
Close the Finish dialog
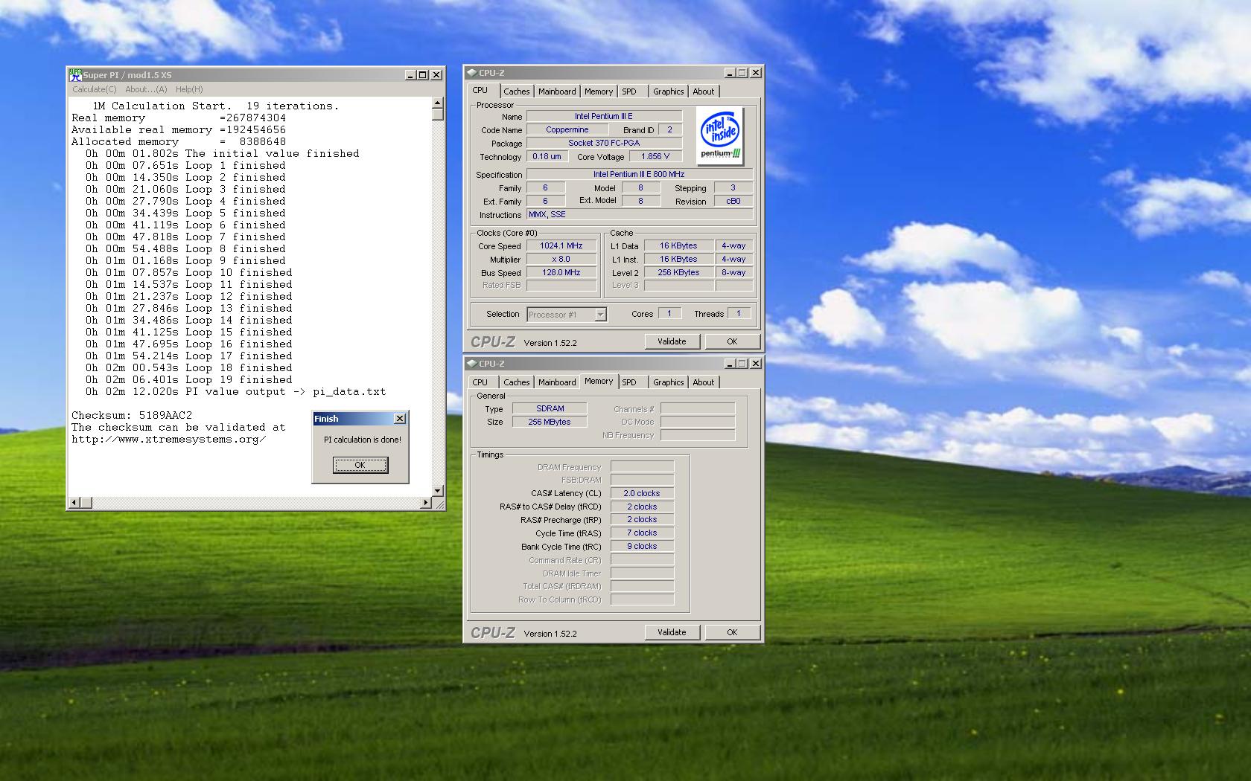click(x=399, y=419)
